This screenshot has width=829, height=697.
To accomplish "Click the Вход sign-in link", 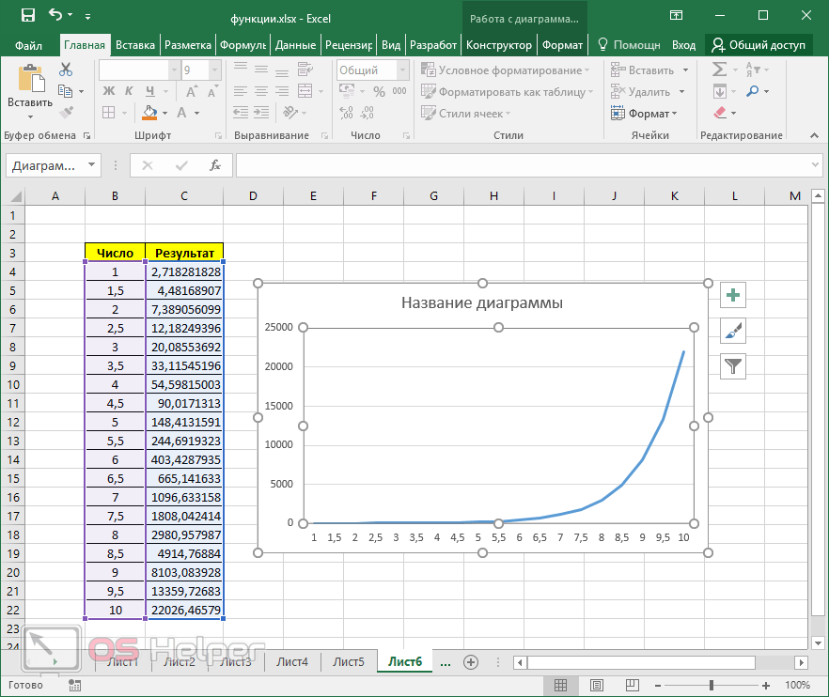I will [683, 45].
